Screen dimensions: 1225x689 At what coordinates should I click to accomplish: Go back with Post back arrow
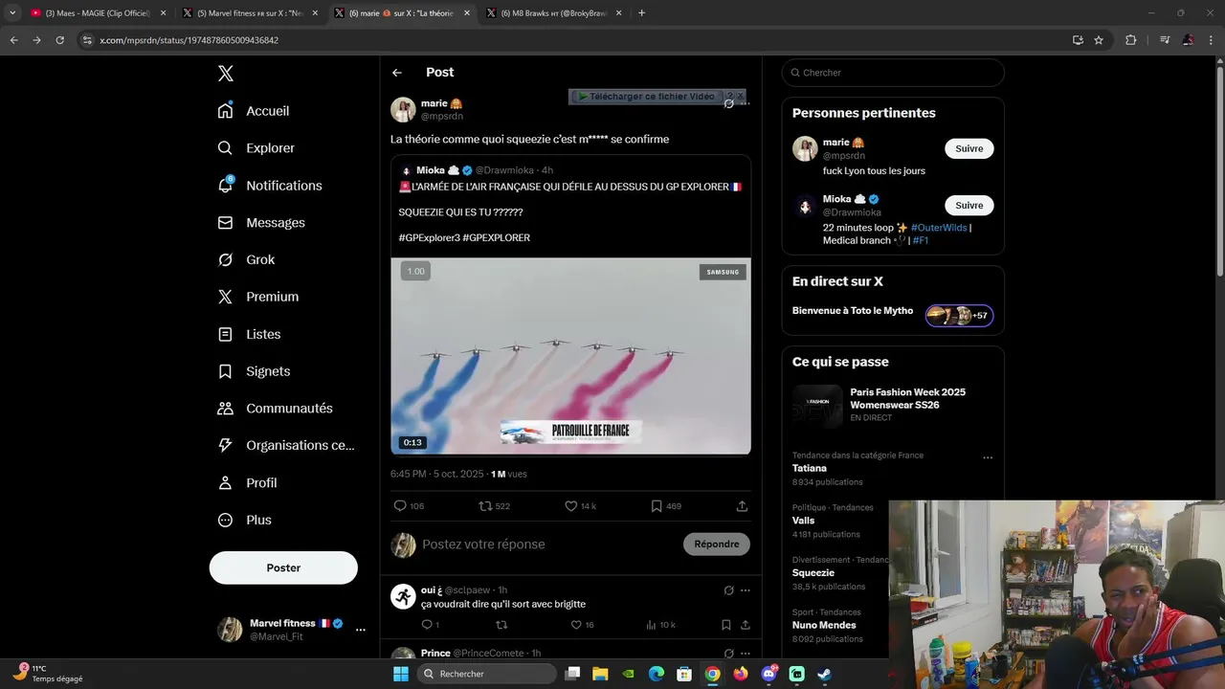[x=397, y=73]
